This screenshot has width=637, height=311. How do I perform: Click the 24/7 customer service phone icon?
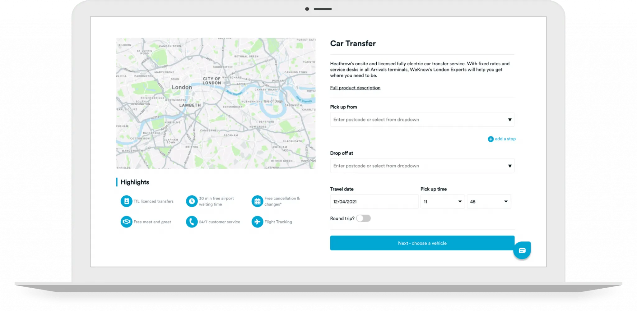(192, 222)
